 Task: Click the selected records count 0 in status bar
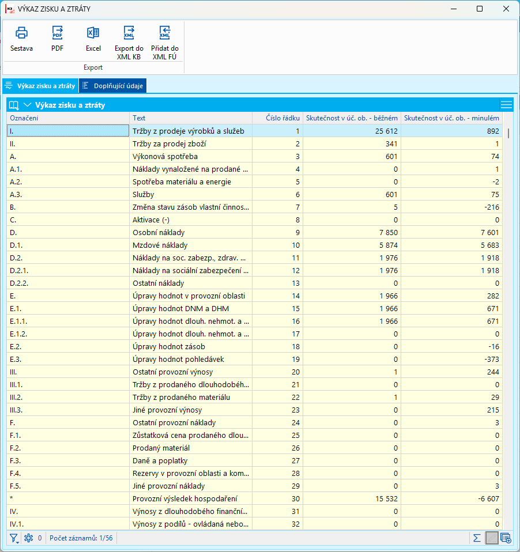point(40,538)
